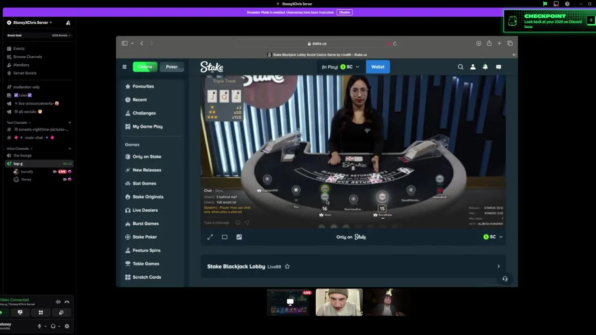596x335 pixels.
Task: Open live stats chart icon under game
Action: [239, 237]
